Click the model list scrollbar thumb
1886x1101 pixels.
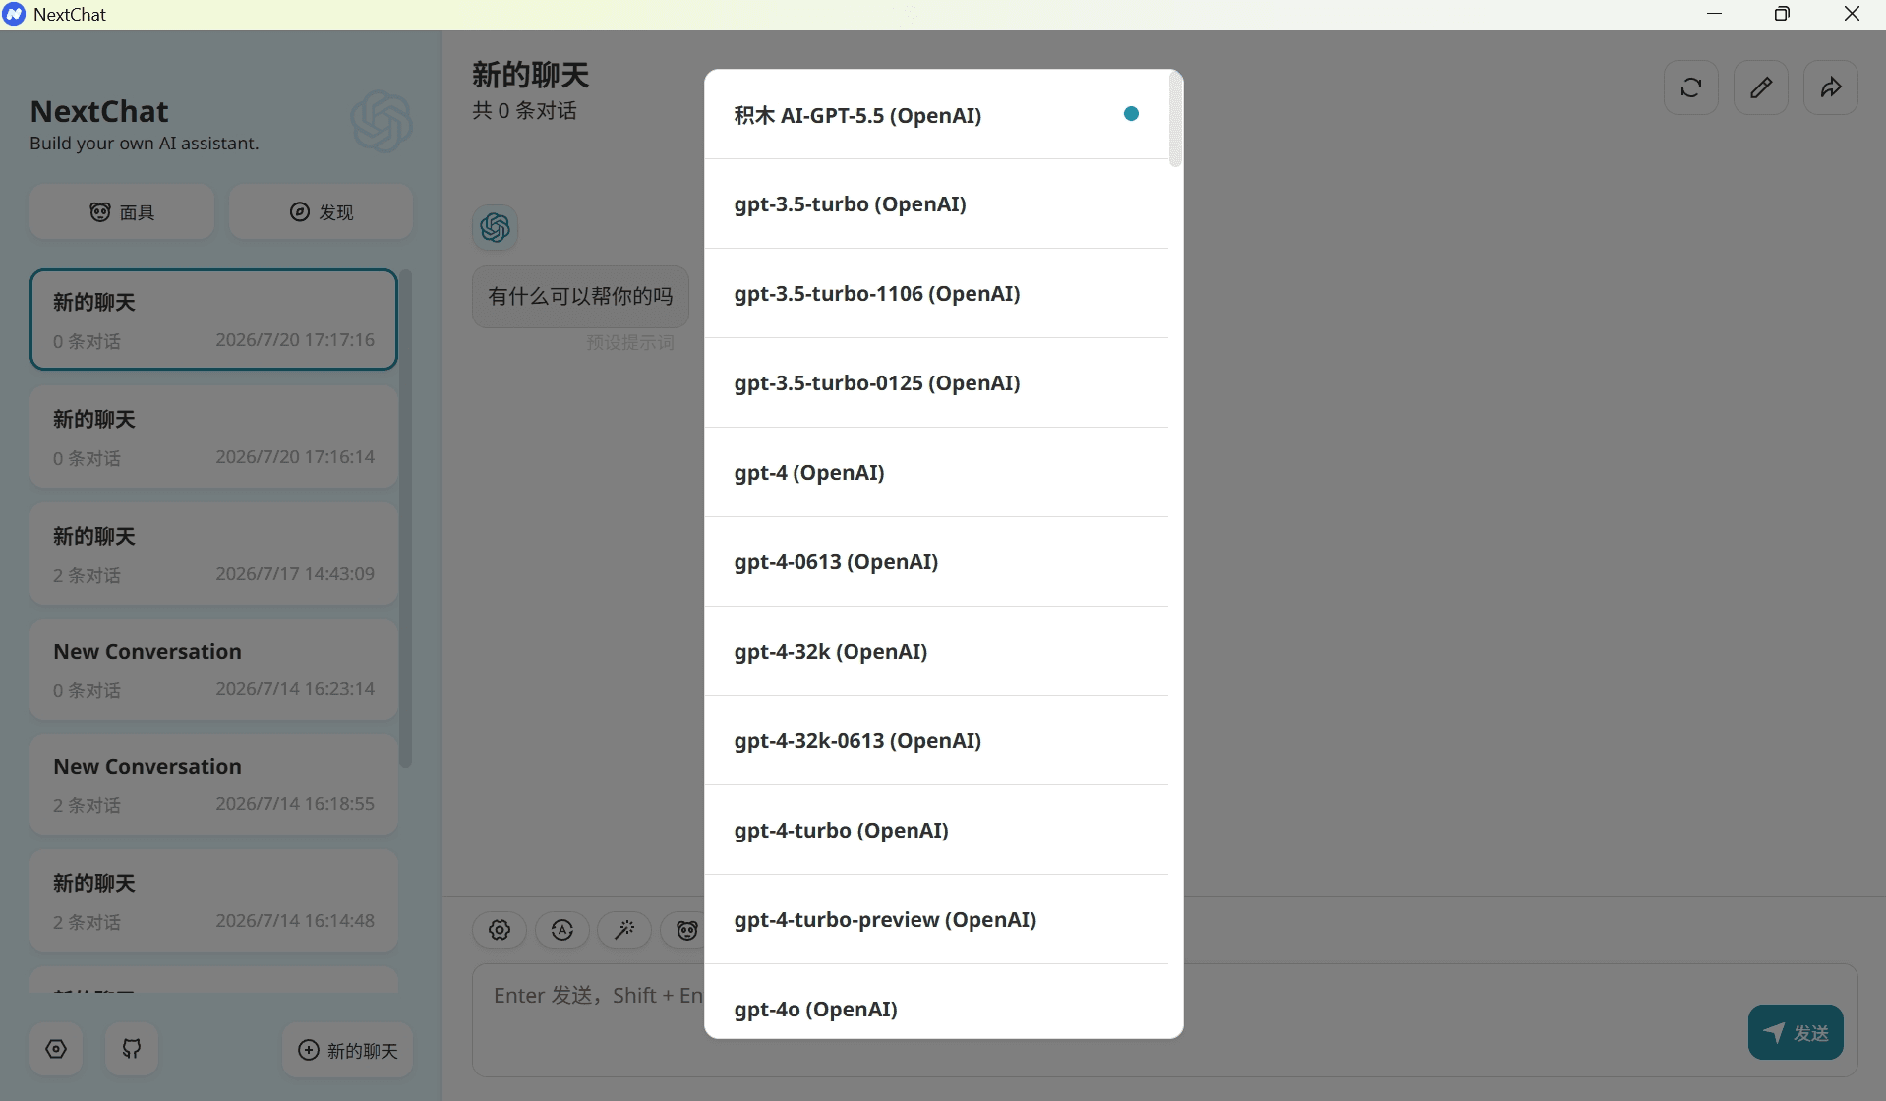[1175, 120]
